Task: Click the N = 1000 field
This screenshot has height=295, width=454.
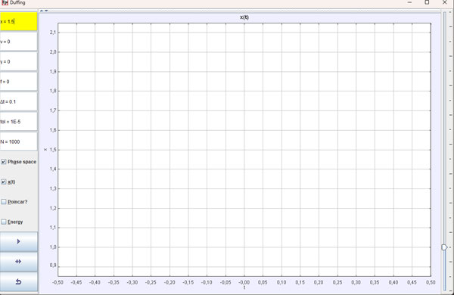Action: pos(18,141)
